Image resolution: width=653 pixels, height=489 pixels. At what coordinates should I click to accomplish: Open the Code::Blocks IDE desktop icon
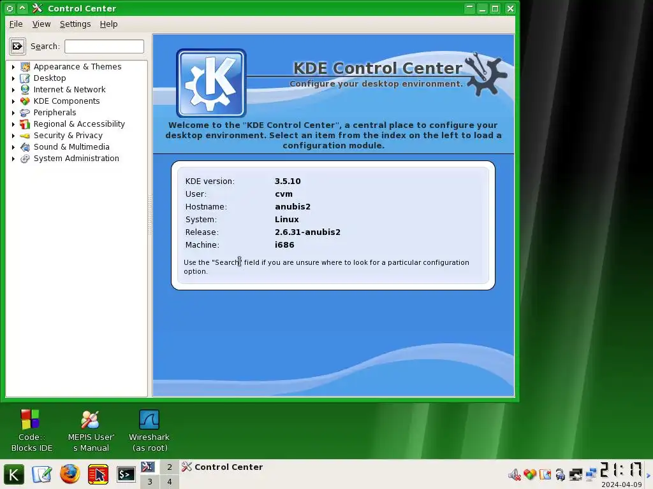(30, 419)
